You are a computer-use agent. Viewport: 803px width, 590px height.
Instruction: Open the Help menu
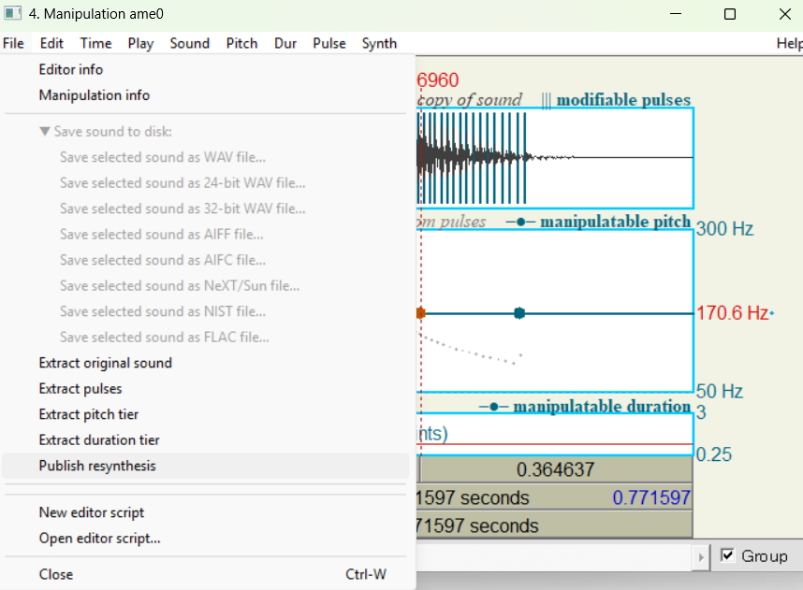coord(789,44)
